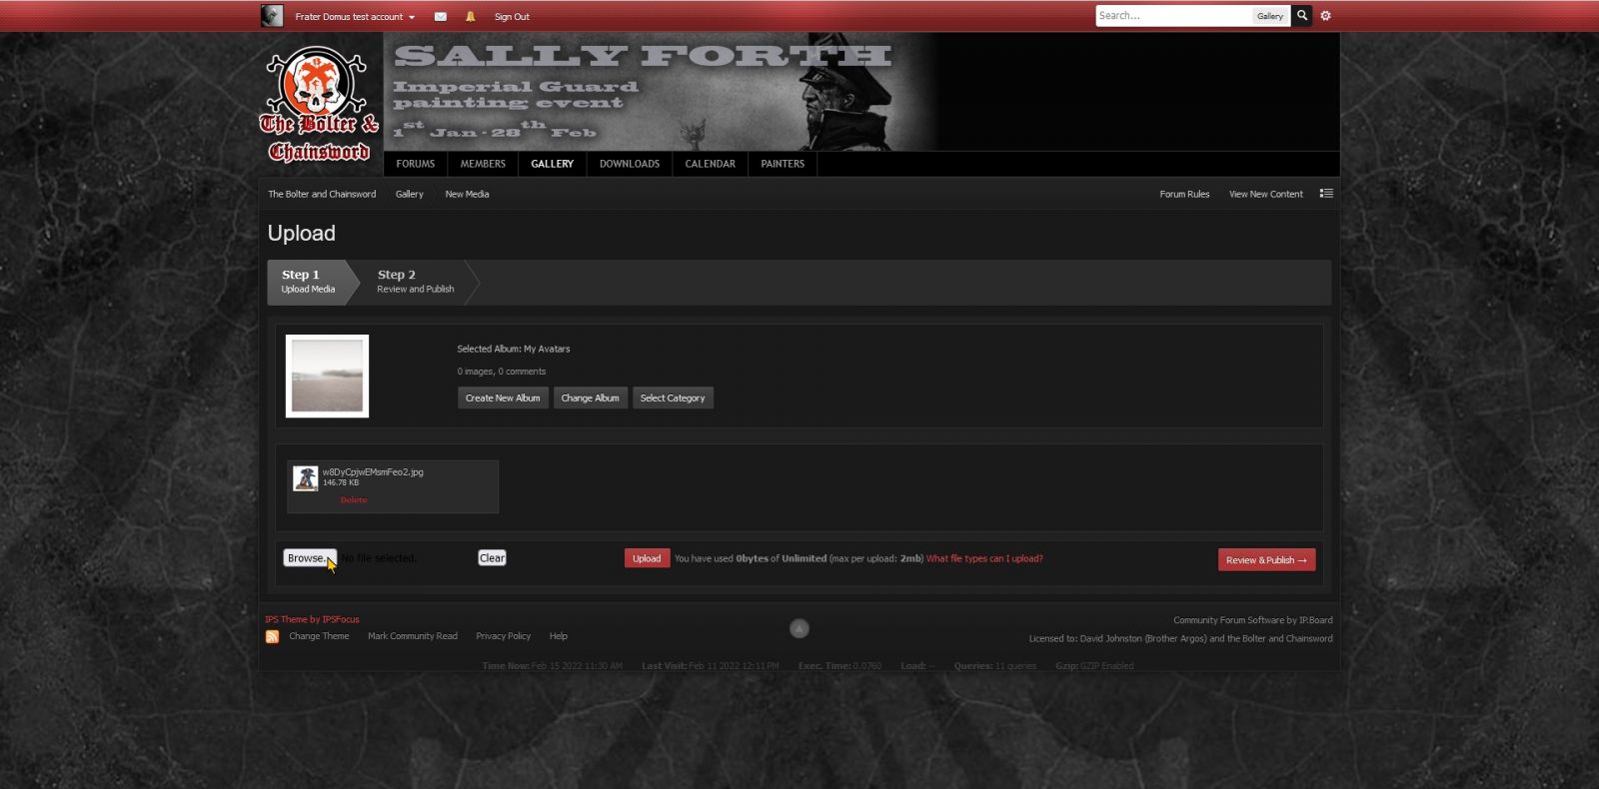The height and width of the screenshot is (789, 1599).
Task: Open the Calendar tab
Action: [x=710, y=164]
